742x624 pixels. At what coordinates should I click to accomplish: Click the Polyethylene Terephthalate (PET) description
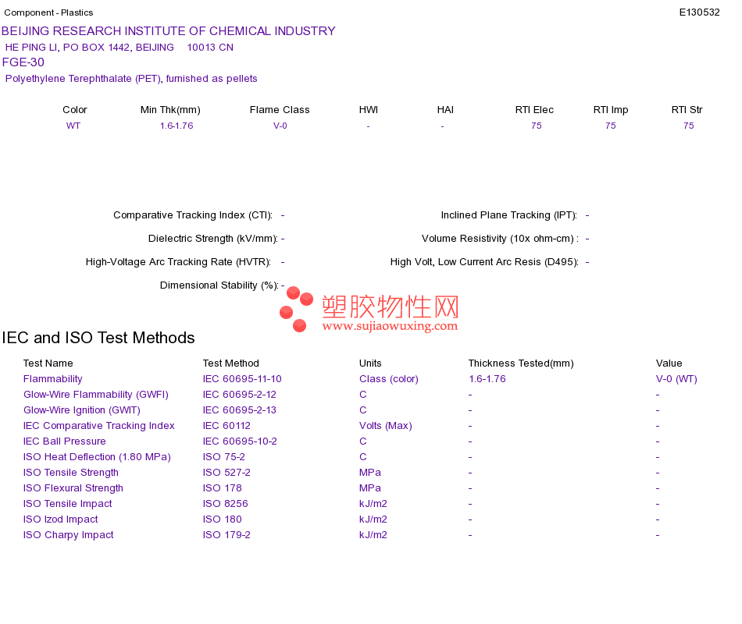tap(131, 79)
